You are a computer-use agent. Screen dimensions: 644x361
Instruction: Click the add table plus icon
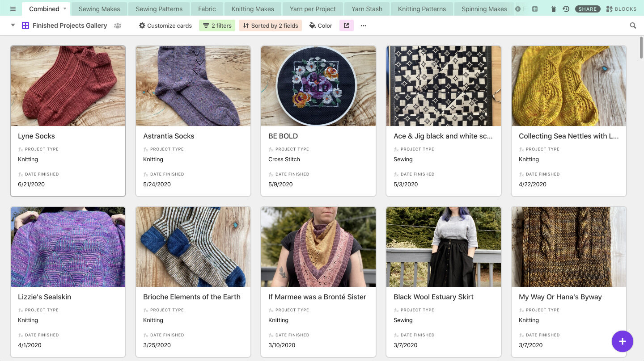[x=534, y=9]
